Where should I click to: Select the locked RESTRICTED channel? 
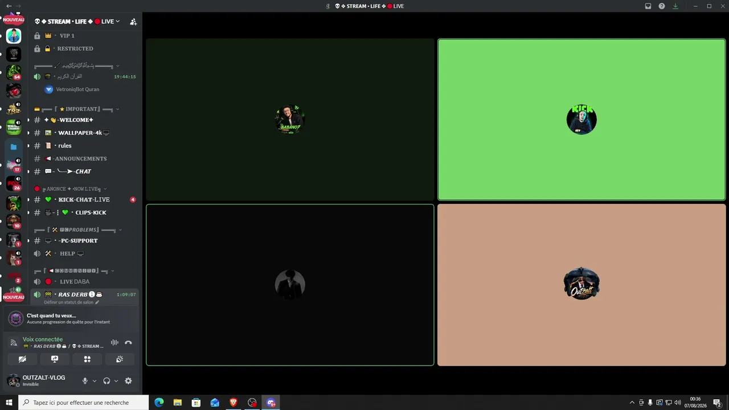click(84, 48)
